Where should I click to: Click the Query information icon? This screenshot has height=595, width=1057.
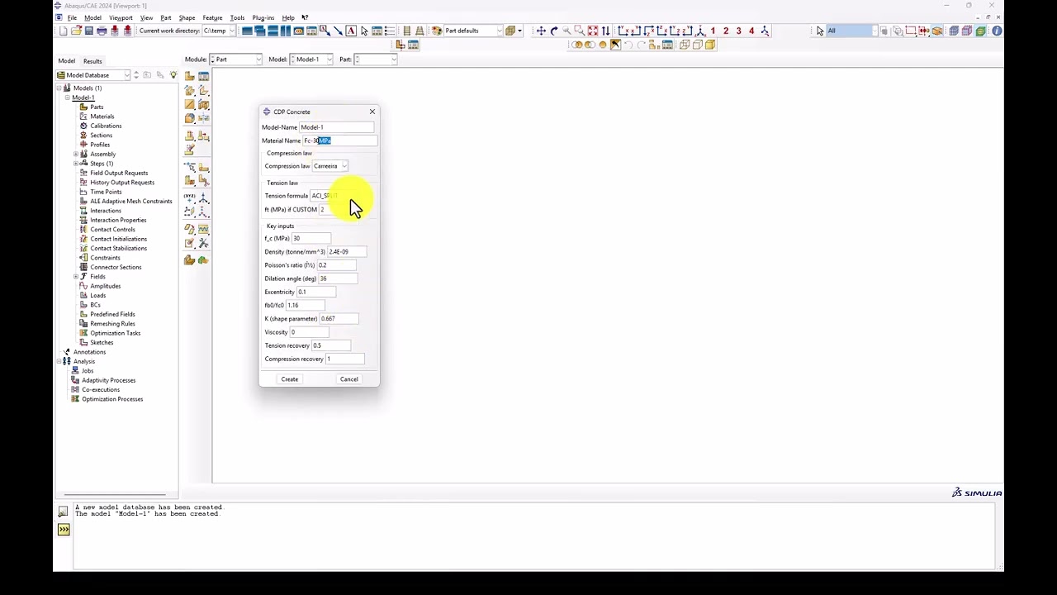[997, 31]
